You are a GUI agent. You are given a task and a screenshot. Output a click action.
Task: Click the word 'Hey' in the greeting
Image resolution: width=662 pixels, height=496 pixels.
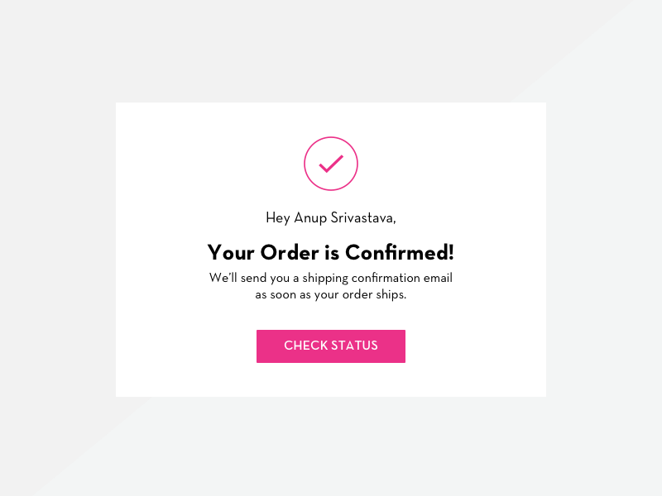[277, 218]
